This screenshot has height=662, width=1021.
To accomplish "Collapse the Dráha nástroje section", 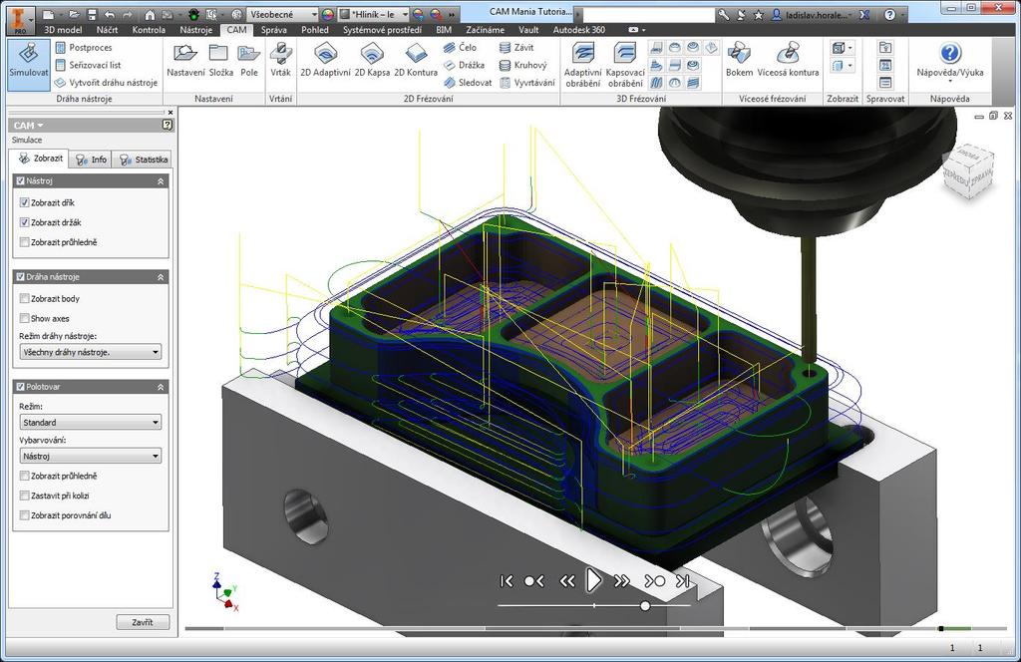I will (x=161, y=277).
